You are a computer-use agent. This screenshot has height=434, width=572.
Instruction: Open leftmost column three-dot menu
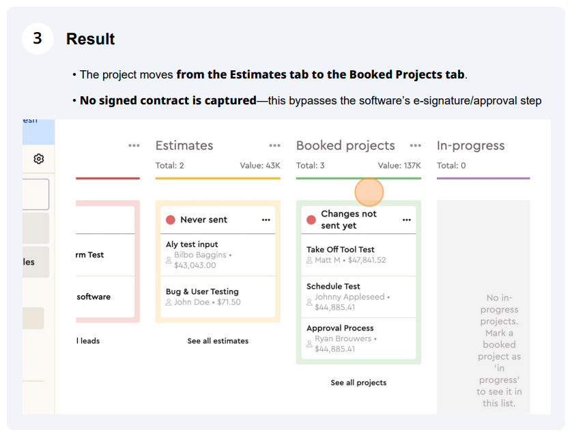tap(134, 146)
